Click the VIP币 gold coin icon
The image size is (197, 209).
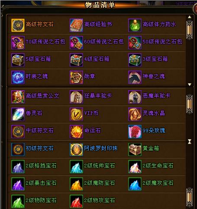(76, 114)
